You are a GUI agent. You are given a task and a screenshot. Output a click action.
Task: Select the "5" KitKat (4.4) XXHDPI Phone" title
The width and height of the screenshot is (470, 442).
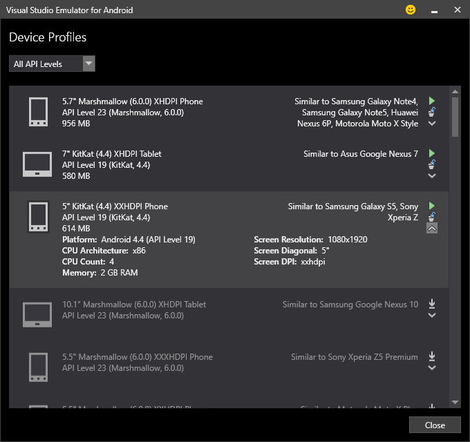[x=115, y=206]
